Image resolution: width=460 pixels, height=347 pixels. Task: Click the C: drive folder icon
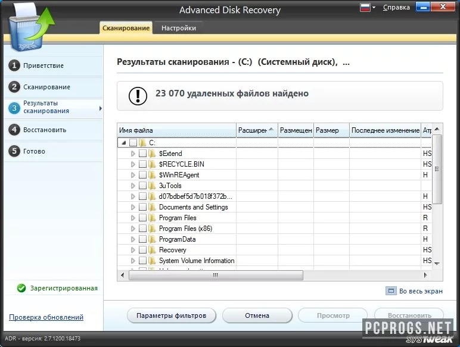tap(142, 143)
